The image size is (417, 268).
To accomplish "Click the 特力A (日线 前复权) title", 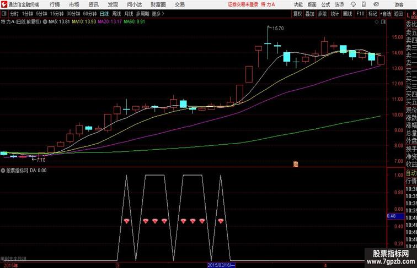I will pos(21,22).
